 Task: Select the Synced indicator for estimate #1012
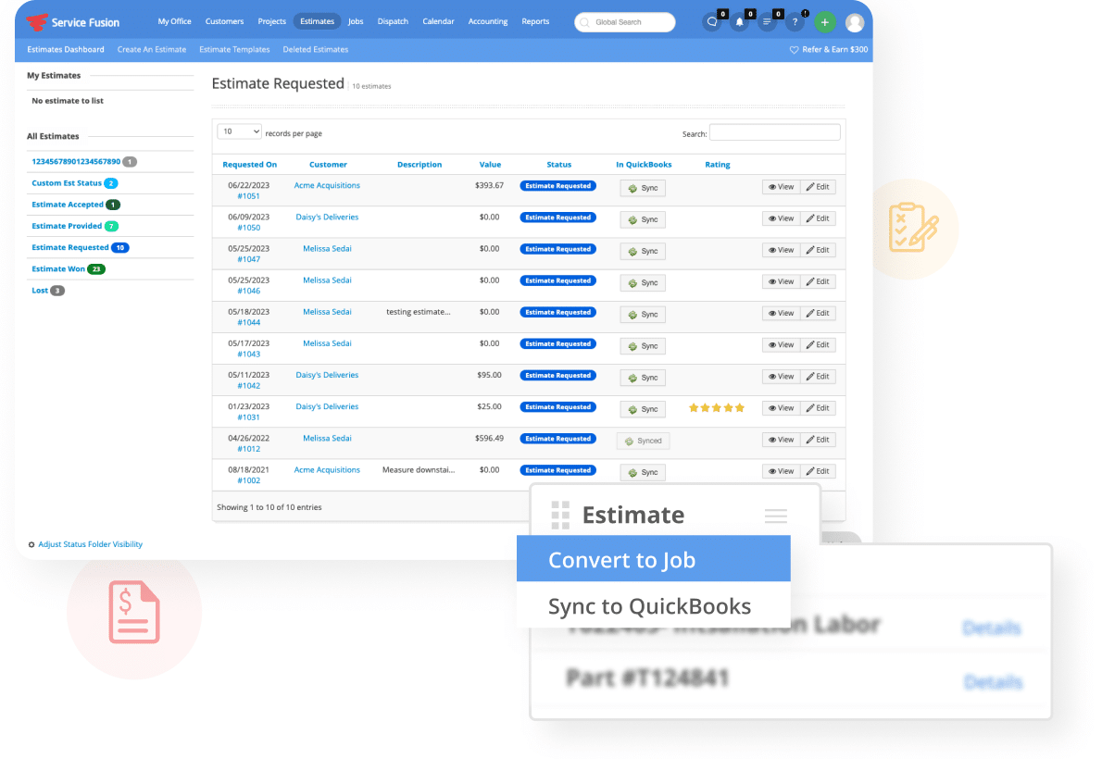(x=643, y=441)
